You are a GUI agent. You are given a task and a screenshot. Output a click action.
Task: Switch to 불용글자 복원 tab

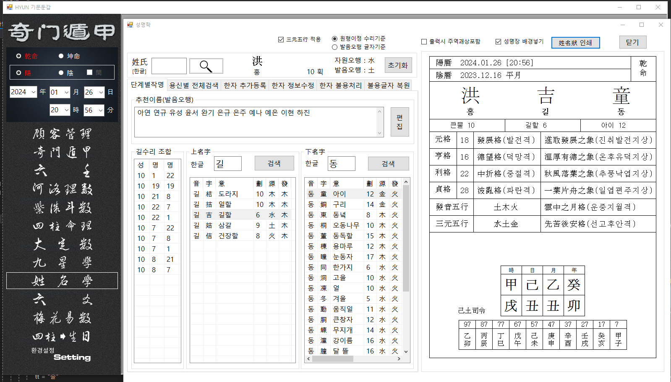pyautogui.click(x=389, y=85)
